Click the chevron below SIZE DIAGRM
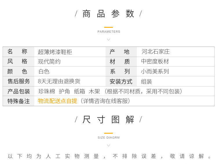Screen dimensions: 217x164 point(108,145)
